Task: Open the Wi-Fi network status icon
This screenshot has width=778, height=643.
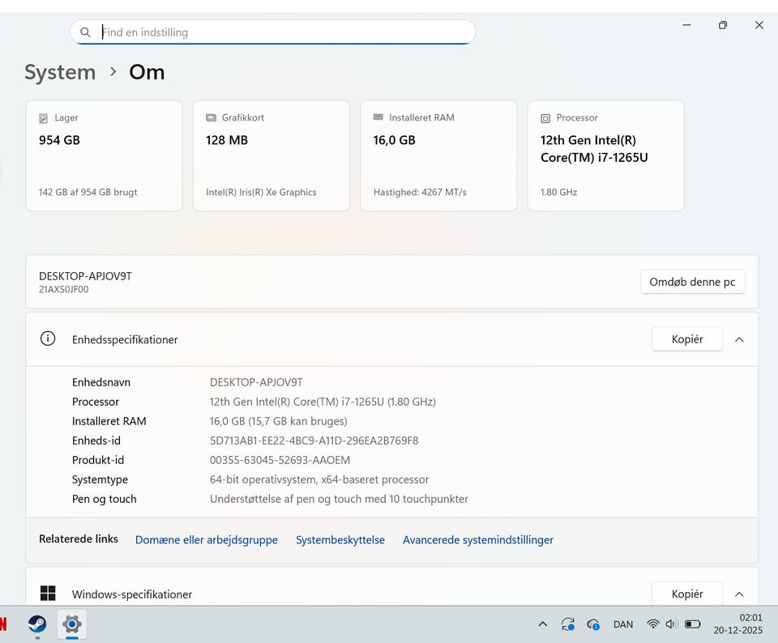Action: coord(652,624)
